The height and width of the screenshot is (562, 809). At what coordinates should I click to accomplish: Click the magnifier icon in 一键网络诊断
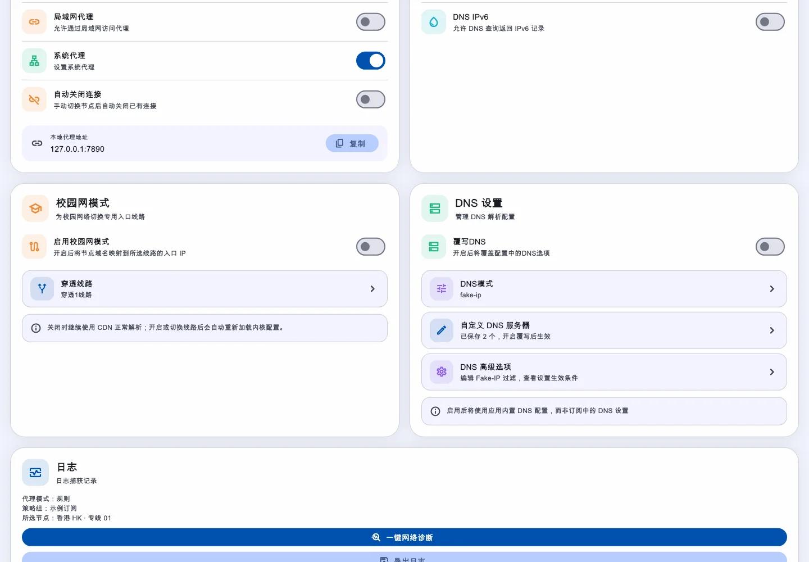[376, 537]
